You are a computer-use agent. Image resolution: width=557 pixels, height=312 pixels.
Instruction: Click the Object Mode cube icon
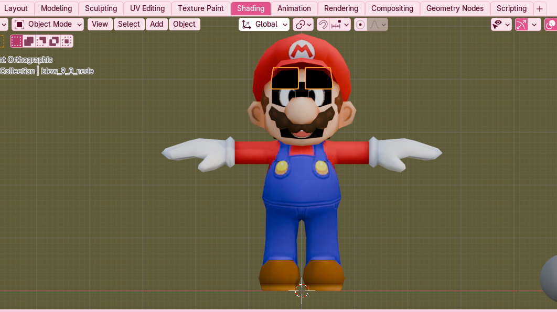point(19,24)
